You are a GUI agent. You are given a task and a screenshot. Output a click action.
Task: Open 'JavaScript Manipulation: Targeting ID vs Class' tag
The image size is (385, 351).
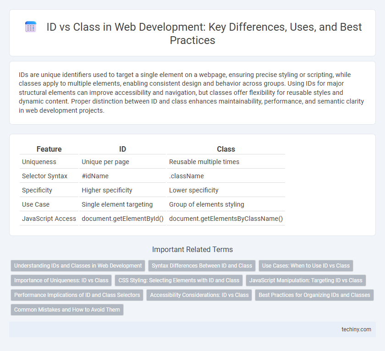point(306,280)
